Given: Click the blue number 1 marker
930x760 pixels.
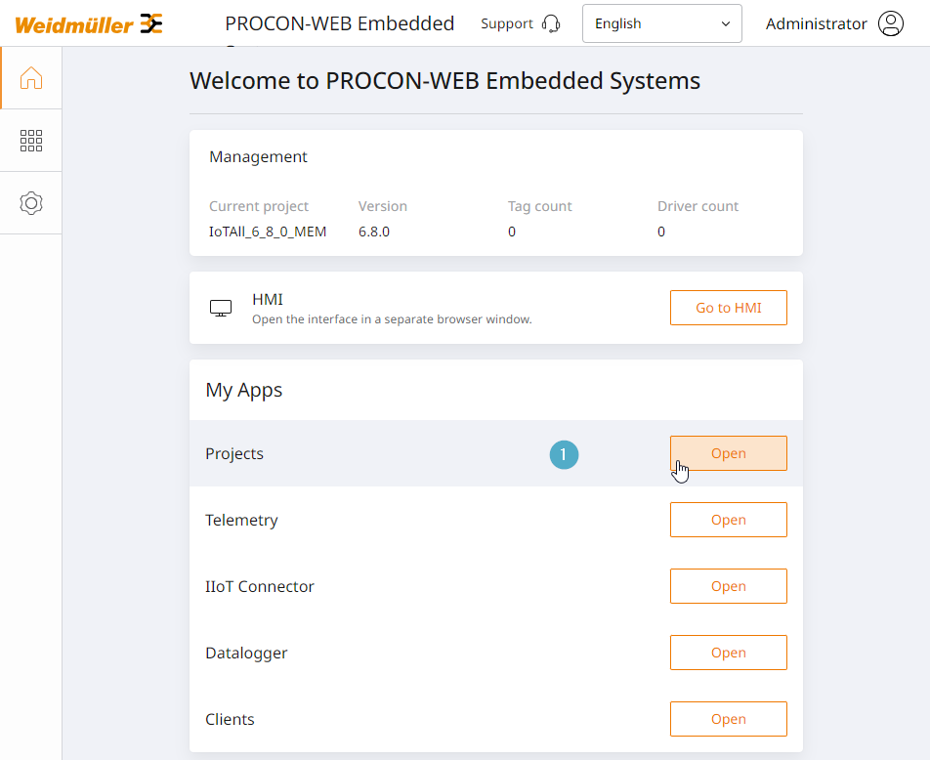Looking at the screenshot, I should pos(564,454).
